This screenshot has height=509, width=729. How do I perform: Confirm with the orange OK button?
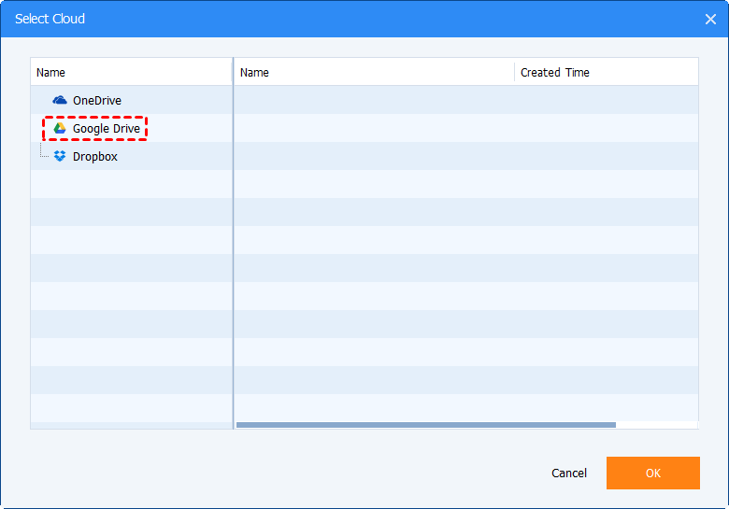click(x=652, y=473)
